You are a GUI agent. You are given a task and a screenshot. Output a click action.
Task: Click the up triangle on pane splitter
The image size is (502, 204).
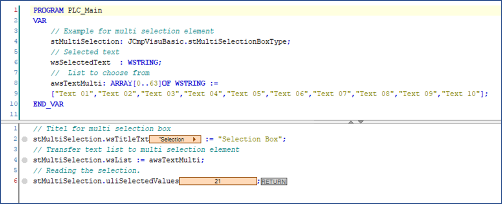point(352,122)
